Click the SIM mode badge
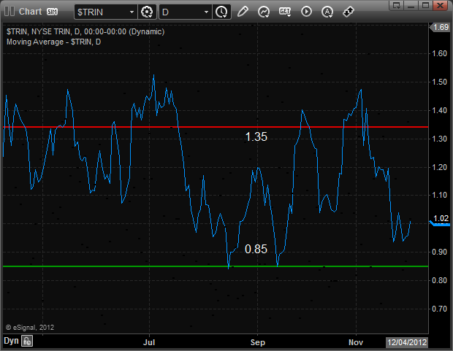This screenshot has width=453, height=351. click(53, 12)
